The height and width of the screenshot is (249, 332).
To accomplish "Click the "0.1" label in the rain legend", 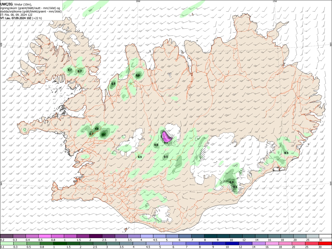I will [2, 247].
